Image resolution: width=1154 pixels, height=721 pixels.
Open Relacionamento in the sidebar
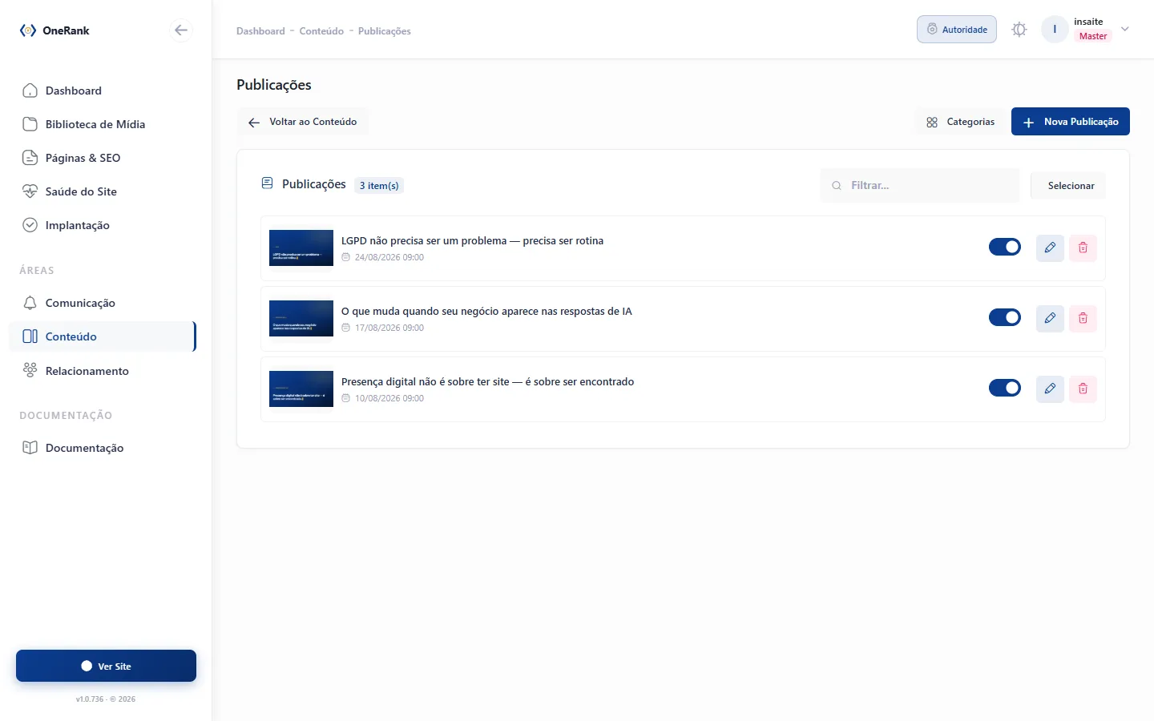(103, 371)
